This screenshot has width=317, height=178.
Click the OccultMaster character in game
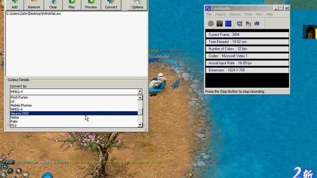pyautogui.click(x=158, y=84)
